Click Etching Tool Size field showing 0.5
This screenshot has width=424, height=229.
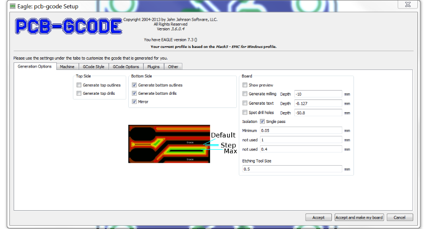pyautogui.click(x=292, y=169)
